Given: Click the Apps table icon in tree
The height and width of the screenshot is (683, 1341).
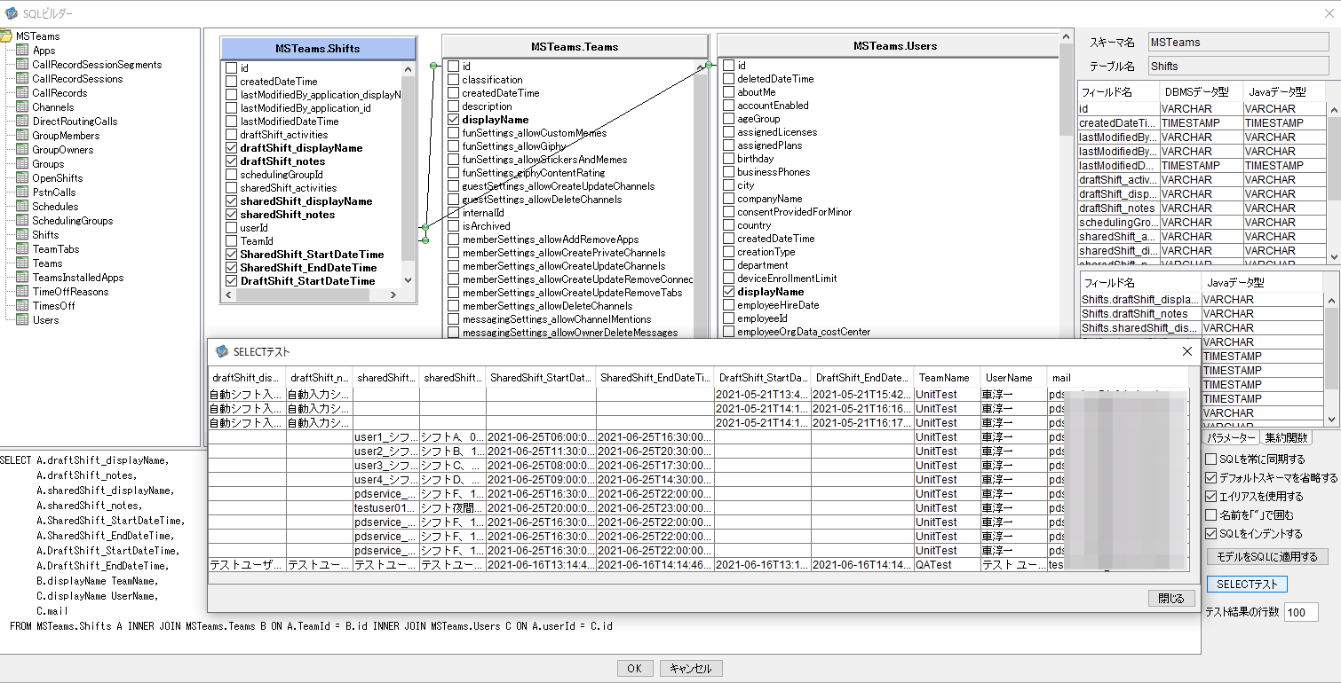Looking at the screenshot, I should [22, 51].
